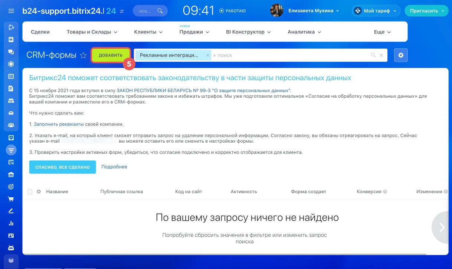Click the star to favorite CRM-формы

(x=83, y=55)
